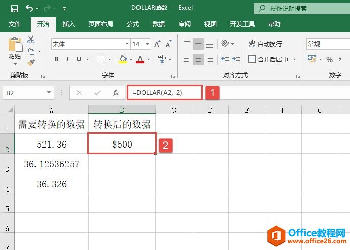Click the Accounting Number Format icon
Viewport: 350px width, 250px height.
[x=312, y=59]
